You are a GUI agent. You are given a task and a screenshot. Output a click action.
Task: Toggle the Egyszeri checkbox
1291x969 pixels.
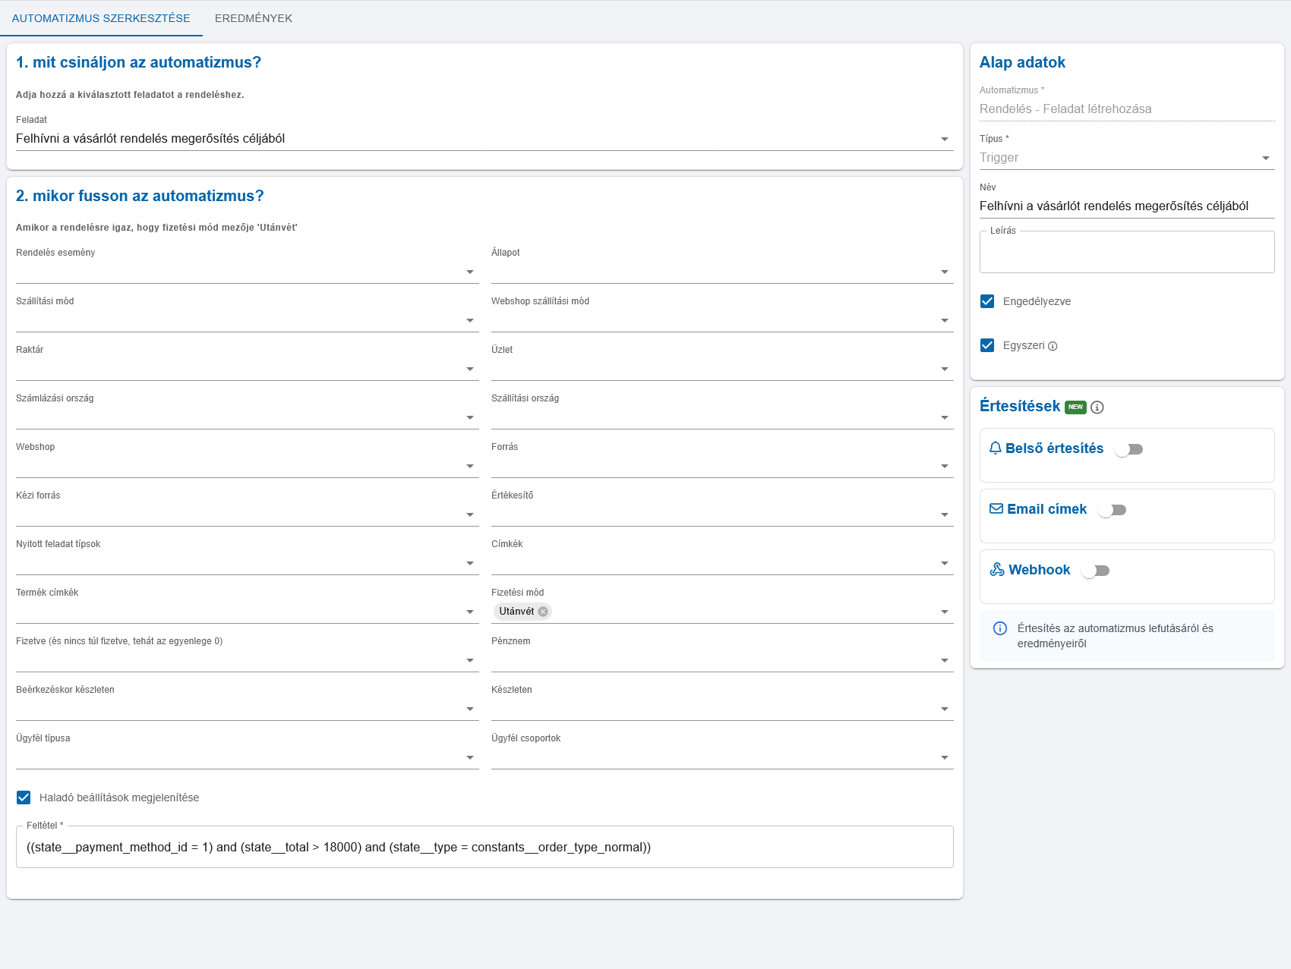(x=987, y=345)
